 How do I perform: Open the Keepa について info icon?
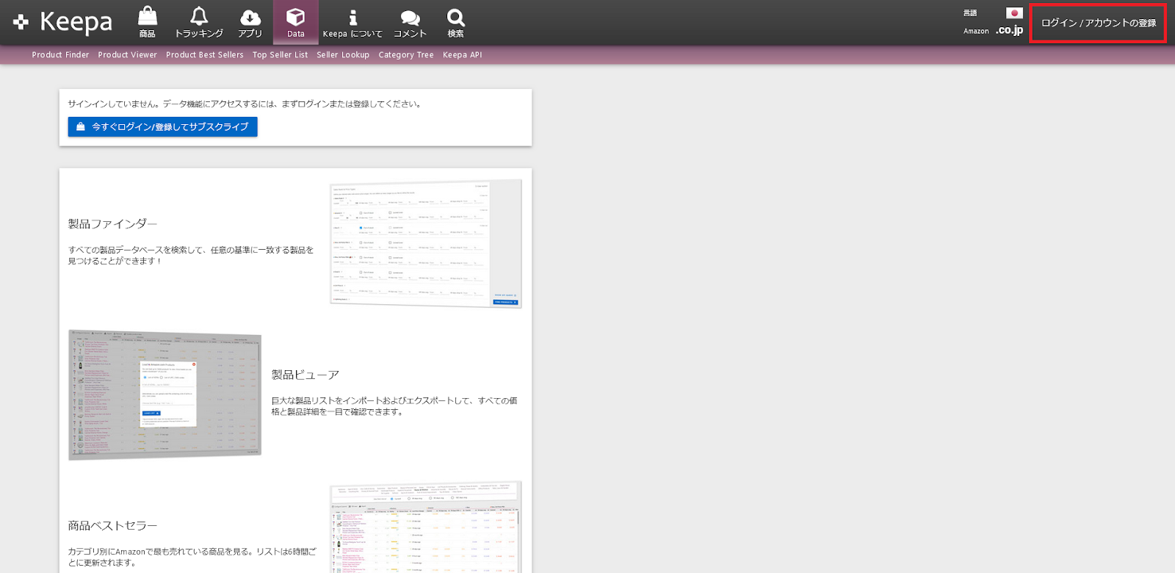[x=352, y=22]
